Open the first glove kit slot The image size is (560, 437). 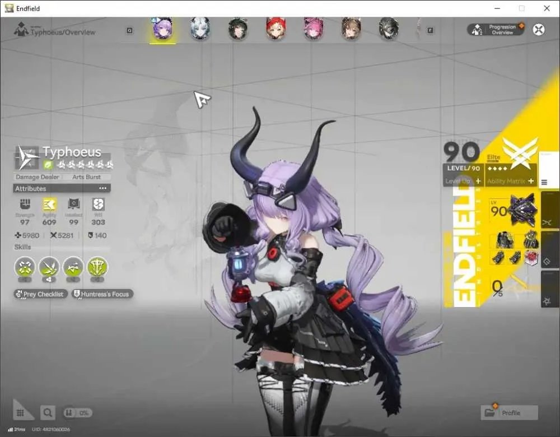point(498,258)
